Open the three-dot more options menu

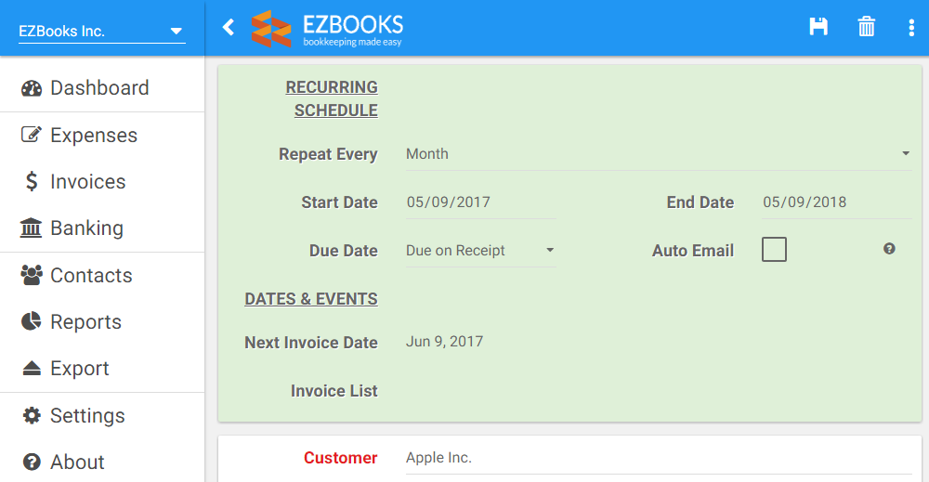pyautogui.click(x=911, y=27)
